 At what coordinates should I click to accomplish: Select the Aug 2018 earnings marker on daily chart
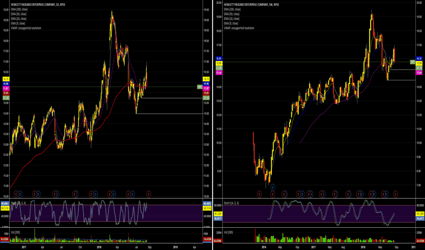(x=149, y=194)
